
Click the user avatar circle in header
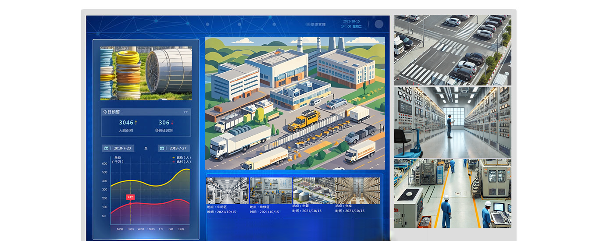click(x=379, y=24)
